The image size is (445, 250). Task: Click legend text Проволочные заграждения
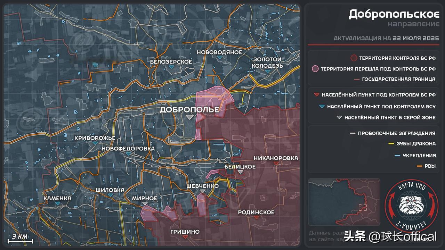pyautogui.click(x=397, y=133)
